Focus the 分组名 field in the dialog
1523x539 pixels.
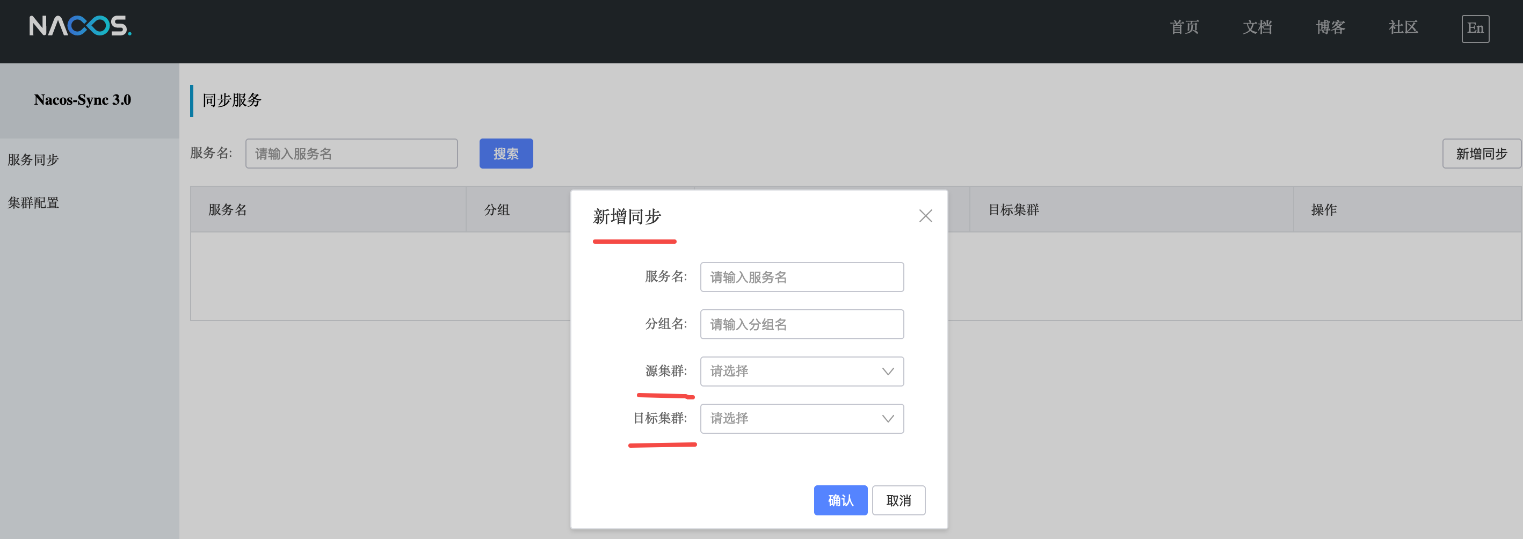click(x=802, y=324)
